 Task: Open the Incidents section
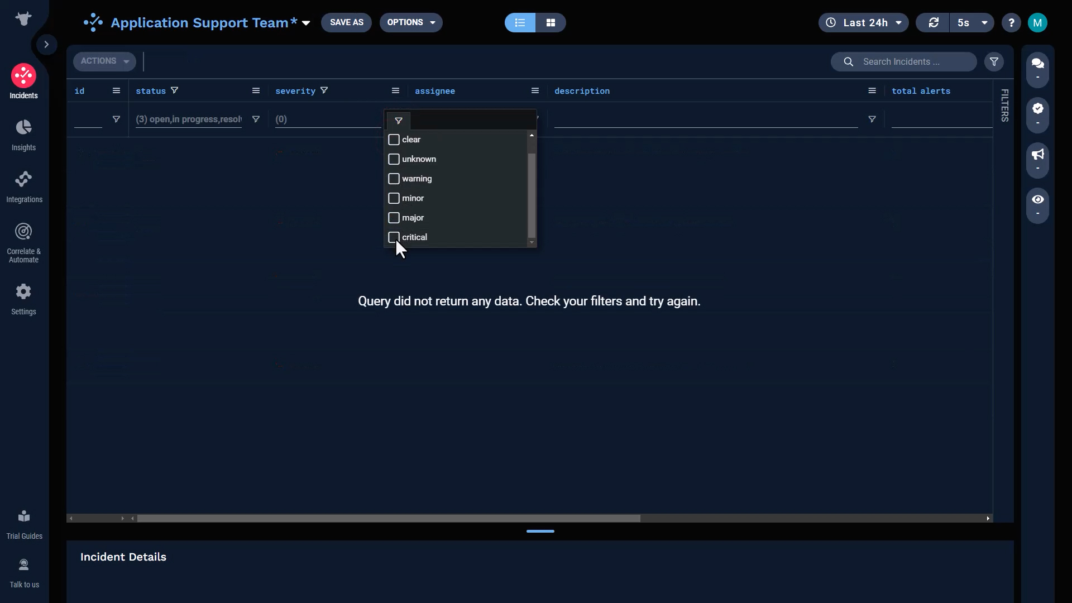[23, 82]
